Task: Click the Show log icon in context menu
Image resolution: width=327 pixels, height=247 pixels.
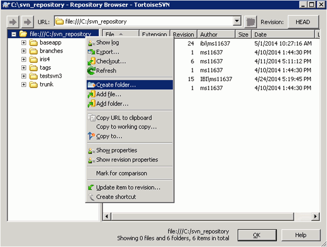Action: point(91,43)
